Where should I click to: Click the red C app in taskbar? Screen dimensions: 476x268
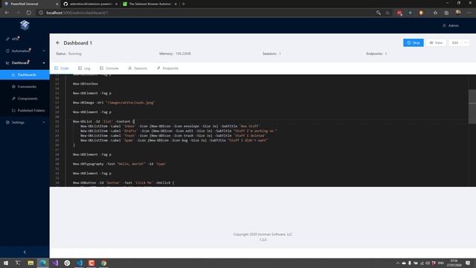point(91,263)
